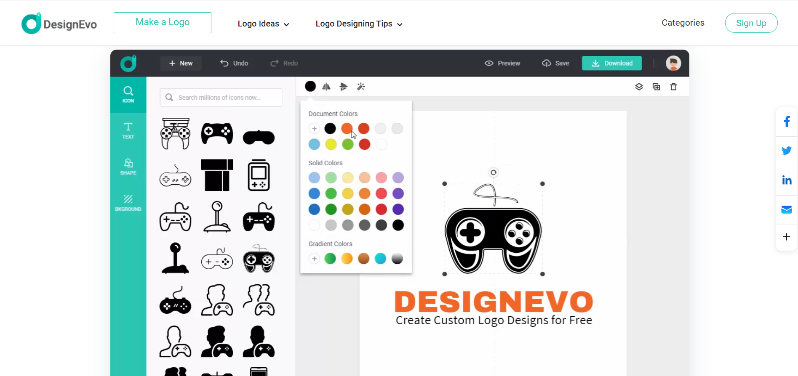Choose the black block squares icon

click(x=217, y=175)
